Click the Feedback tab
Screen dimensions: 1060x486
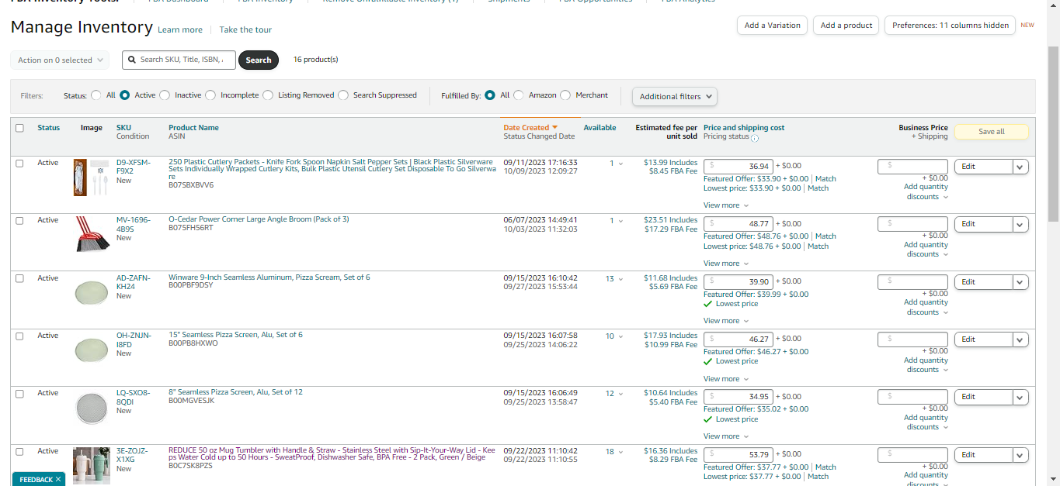click(x=38, y=480)
